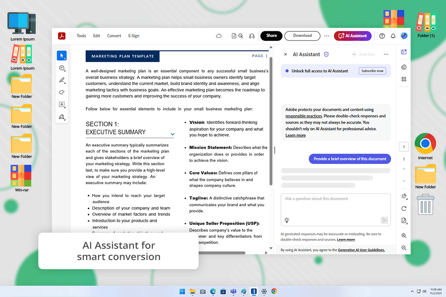
Task: Open the find text document search icon
Action: 237,36
